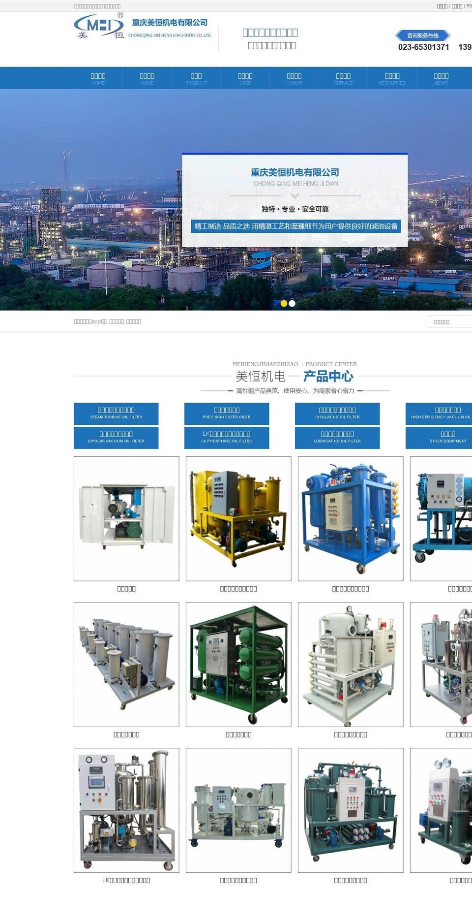Viewport: 472px width, 923px height.
Task: Click the banner title 重庆美恒机电有限公司
Action: 295,172
